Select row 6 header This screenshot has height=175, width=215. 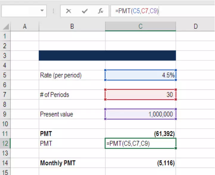click(x=5, y=85)
